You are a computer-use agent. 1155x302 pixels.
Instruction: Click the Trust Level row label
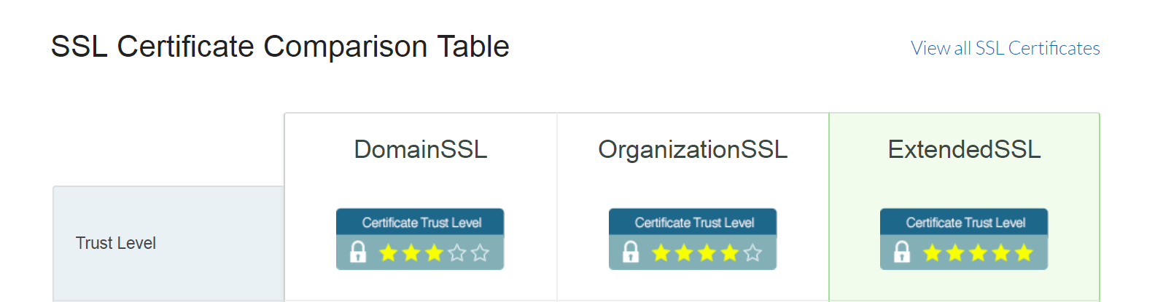(x=116, y=243)
